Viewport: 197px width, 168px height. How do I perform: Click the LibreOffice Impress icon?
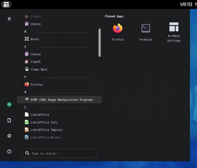(27, 130)
